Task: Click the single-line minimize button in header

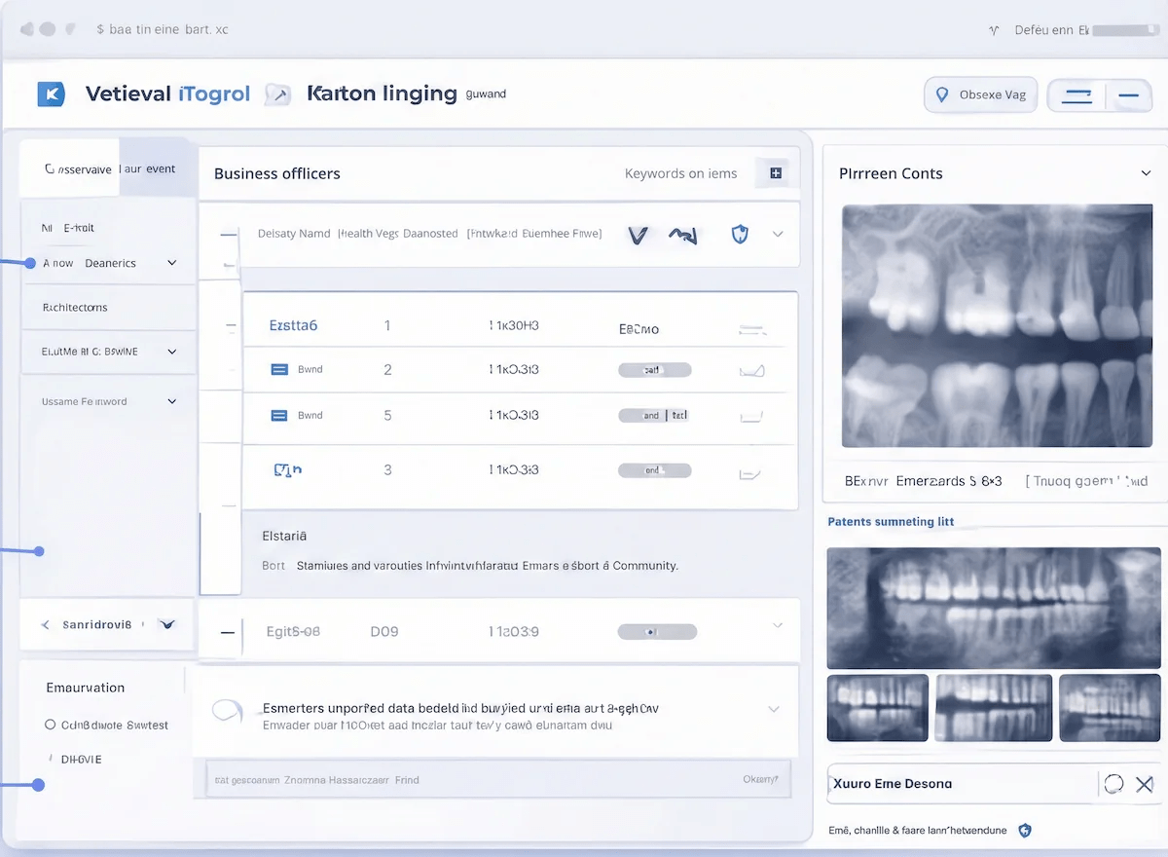Action: 1129,95
